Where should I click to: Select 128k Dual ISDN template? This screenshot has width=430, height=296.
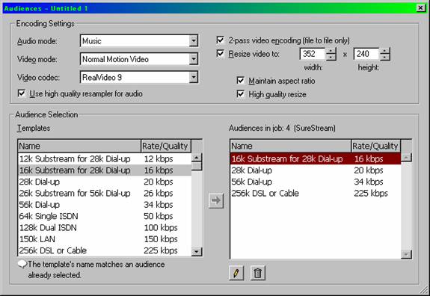105,228
